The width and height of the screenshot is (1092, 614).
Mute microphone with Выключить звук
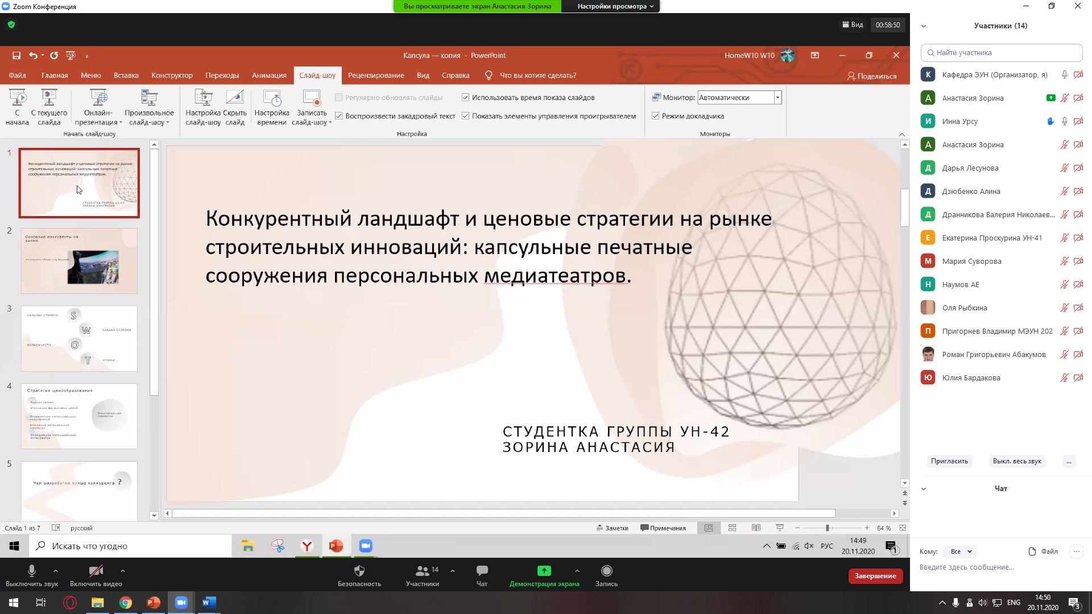click(32, 575)
